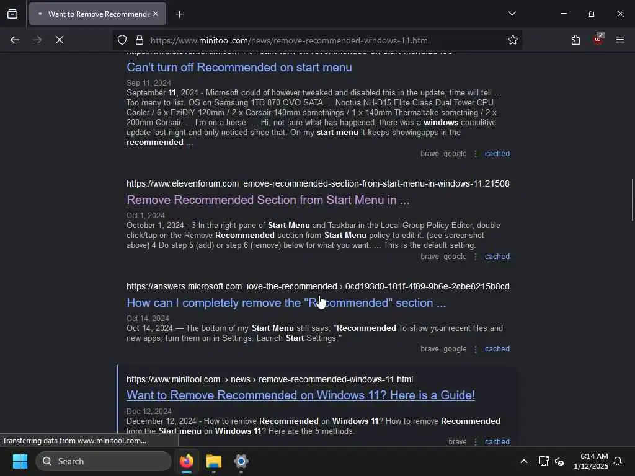The width and height of the screenshot is (635, 476).
Task: Open three-dot options for minitool.com result
Action: (476, 442)
